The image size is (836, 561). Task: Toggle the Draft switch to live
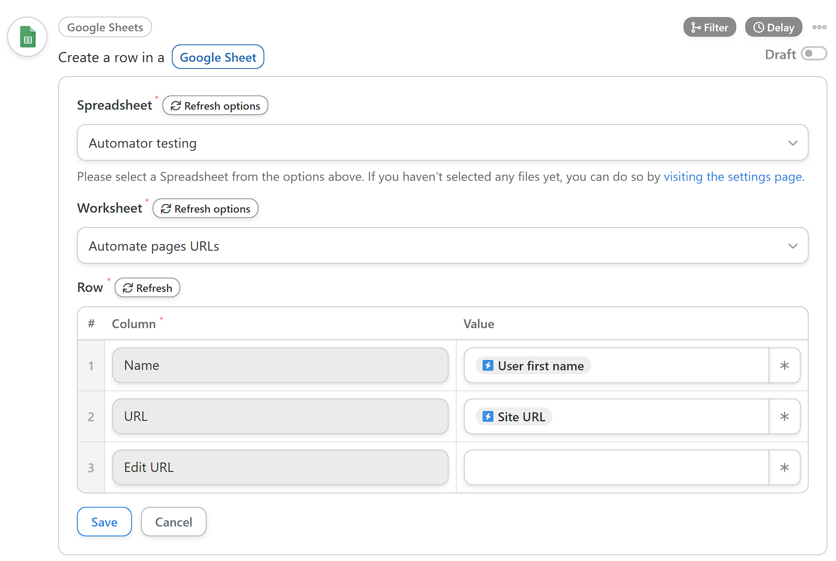813,54
